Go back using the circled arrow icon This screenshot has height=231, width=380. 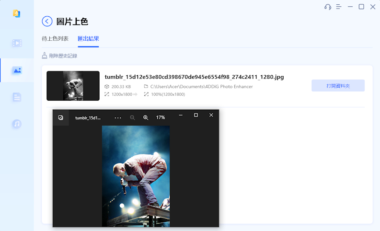(x=47, y=22)
